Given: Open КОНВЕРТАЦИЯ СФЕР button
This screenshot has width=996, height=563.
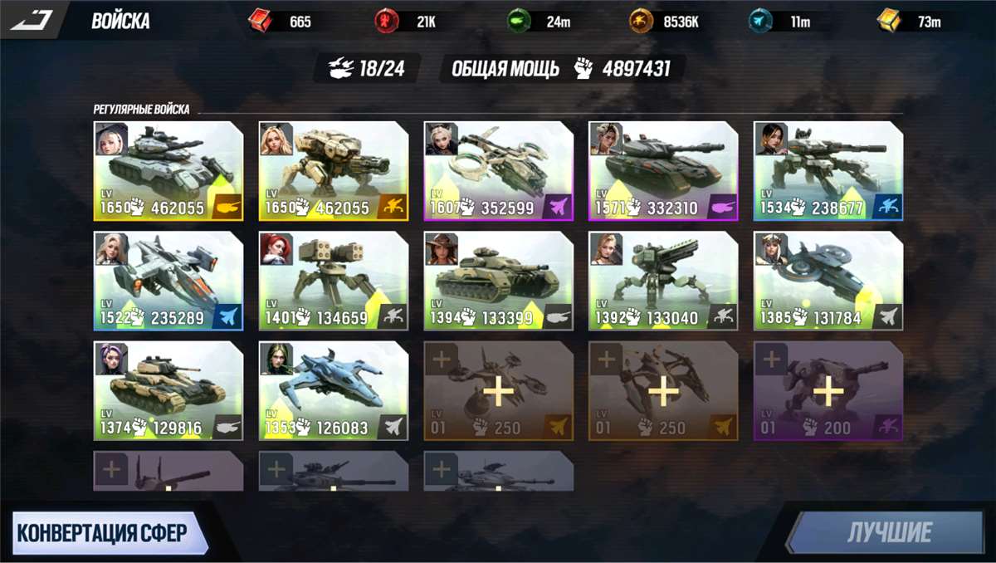Looking at the screenshot, I should pos(103,532).
